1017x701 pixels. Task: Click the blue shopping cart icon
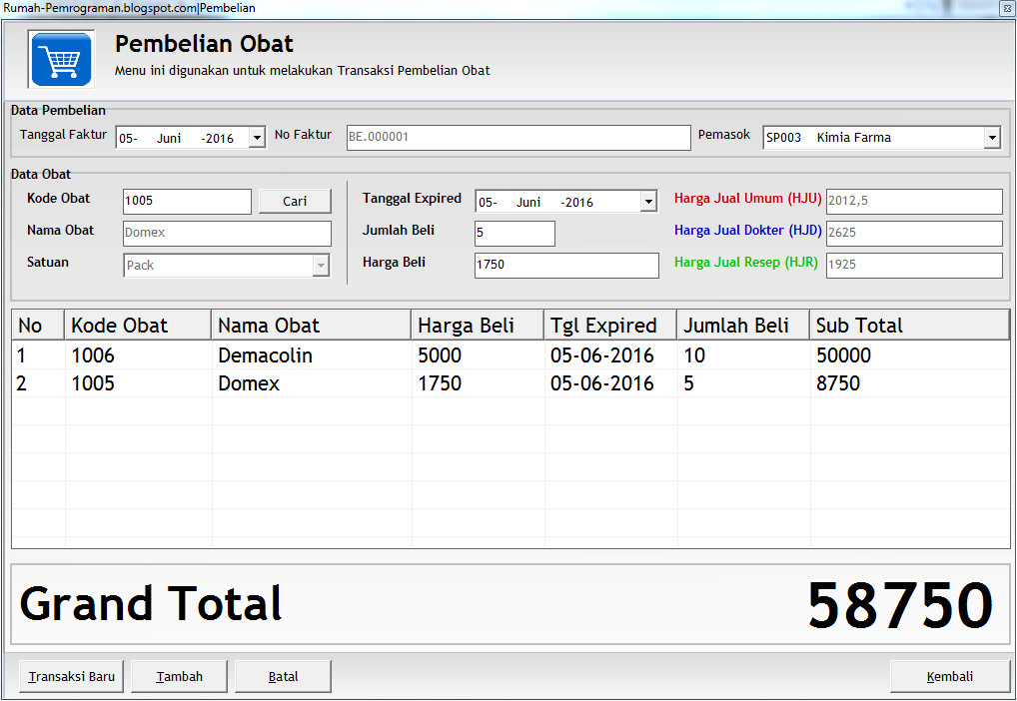[60, 59]
